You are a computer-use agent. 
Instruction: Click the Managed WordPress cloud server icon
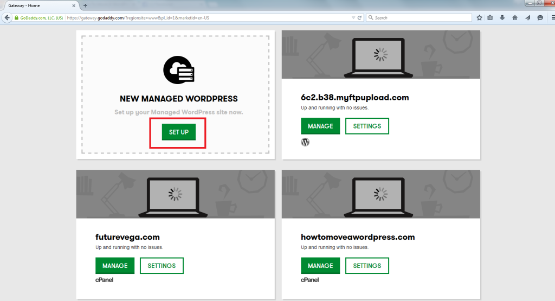[x=179, y=70]
